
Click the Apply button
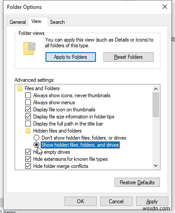152,202
